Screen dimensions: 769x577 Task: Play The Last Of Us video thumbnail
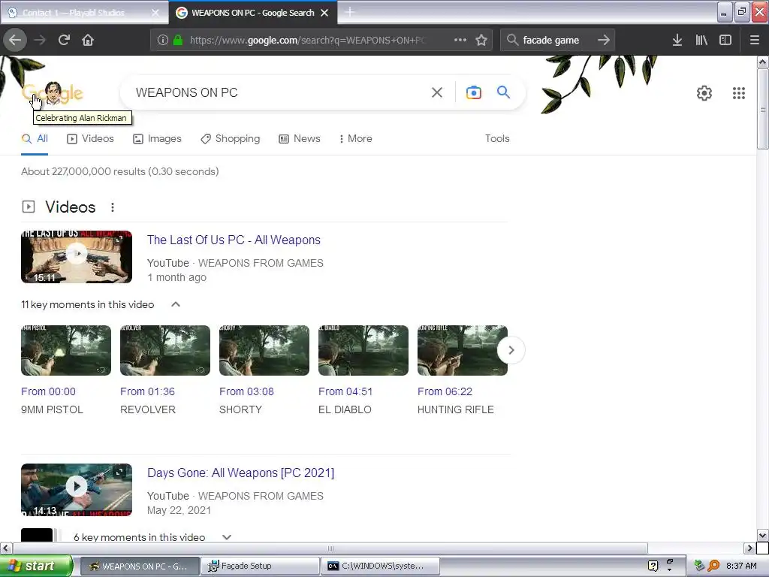pos(77,257)
